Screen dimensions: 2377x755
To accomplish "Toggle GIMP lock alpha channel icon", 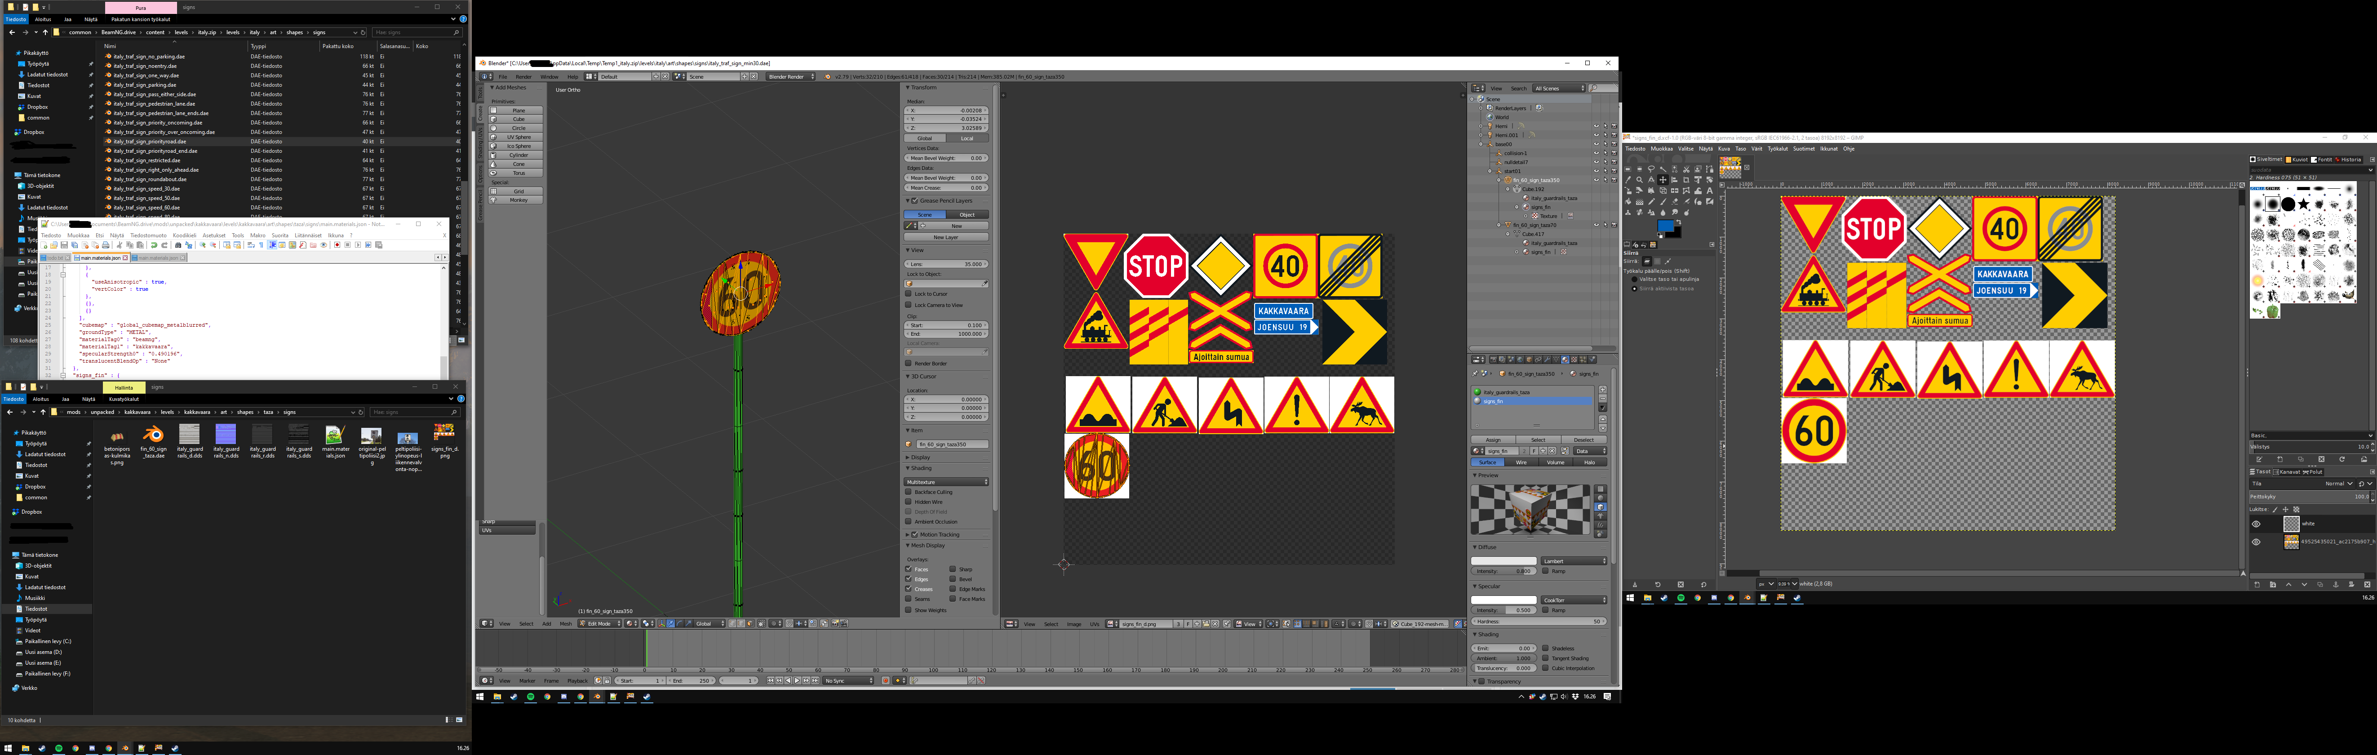I will [x=2297, y=510].
